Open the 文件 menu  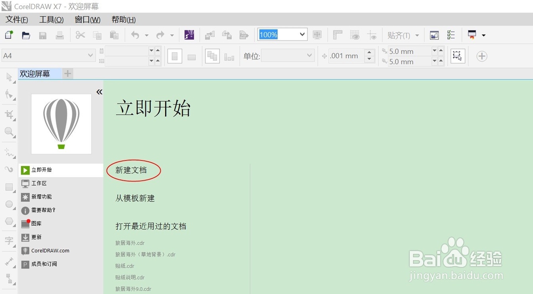[17, 20]
